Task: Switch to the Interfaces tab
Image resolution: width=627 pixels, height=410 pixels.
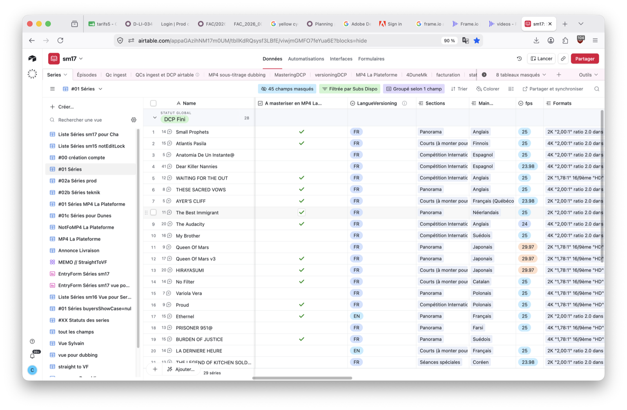Action: pos(341,59)
